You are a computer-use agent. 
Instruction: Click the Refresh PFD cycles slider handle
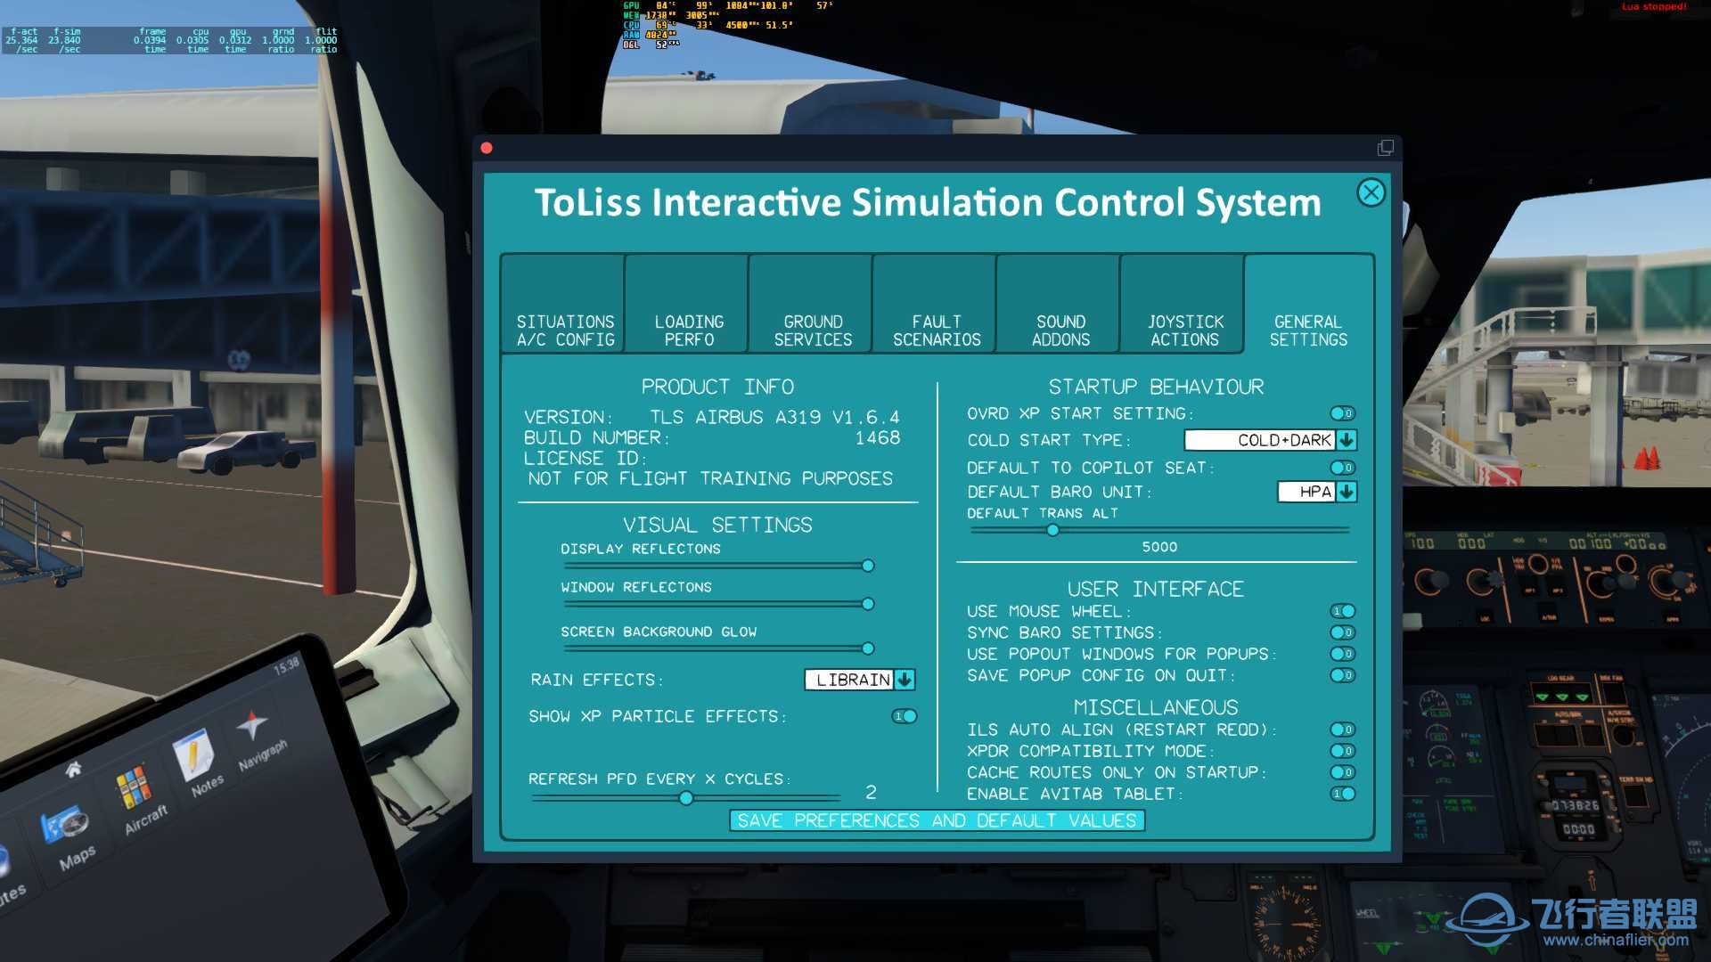point(685,798)
